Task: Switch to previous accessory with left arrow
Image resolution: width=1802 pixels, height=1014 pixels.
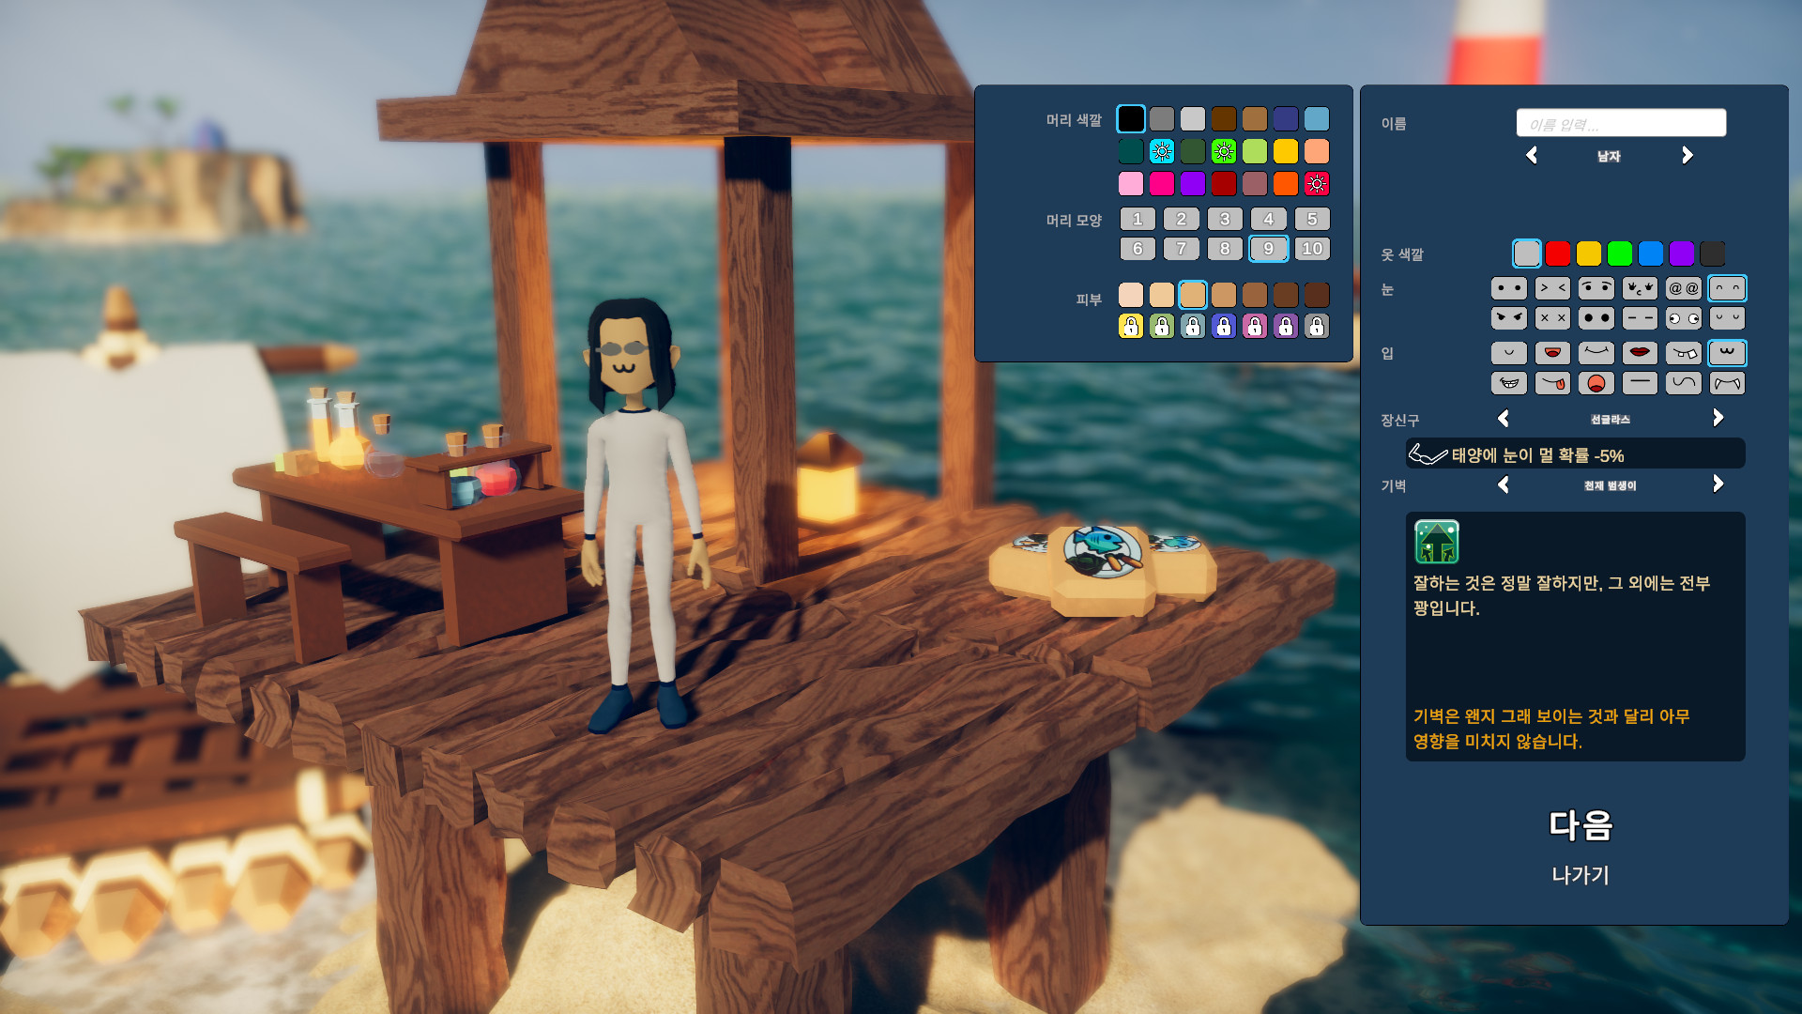Action: click(1504, 419)
